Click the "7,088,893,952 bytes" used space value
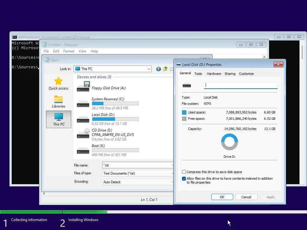This screenshot has width=307, height=230. click(241, 112)
